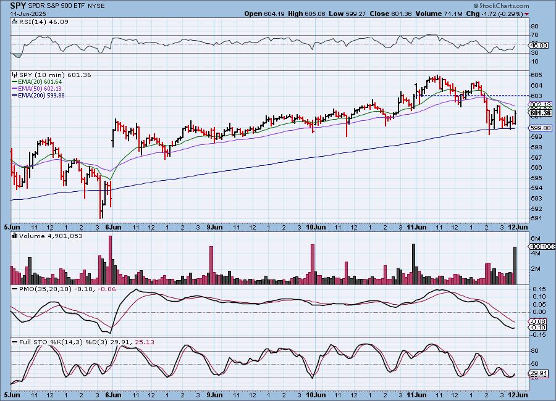Click the black line marker before PMO(35,20,10)
The height and width of the screenshot is (401, 556).
15,289
